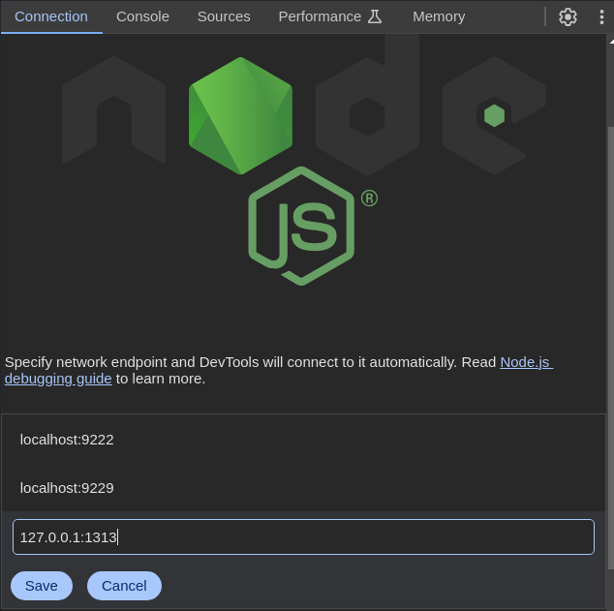Open the three-dot customize menu

[601, 16]
